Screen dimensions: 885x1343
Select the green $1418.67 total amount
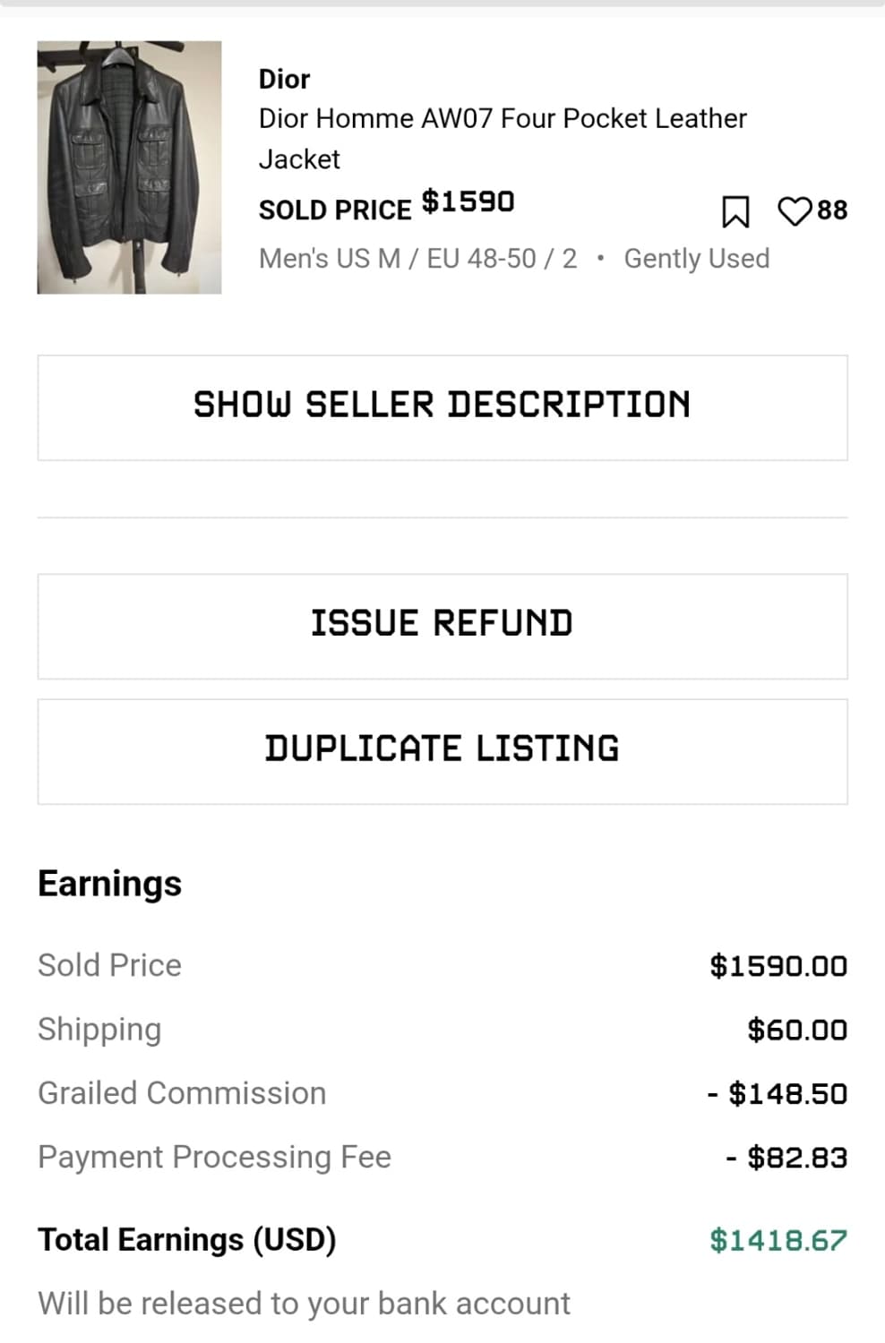[x=778, y=1240]
